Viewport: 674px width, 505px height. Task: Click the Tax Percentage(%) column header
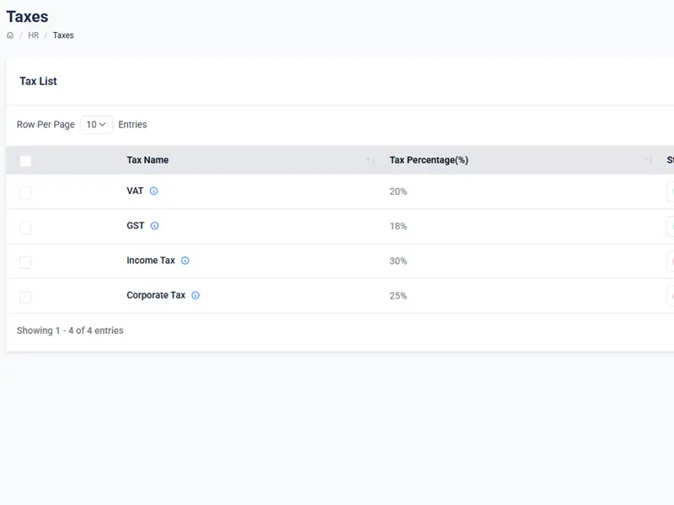tap(428, 160)
